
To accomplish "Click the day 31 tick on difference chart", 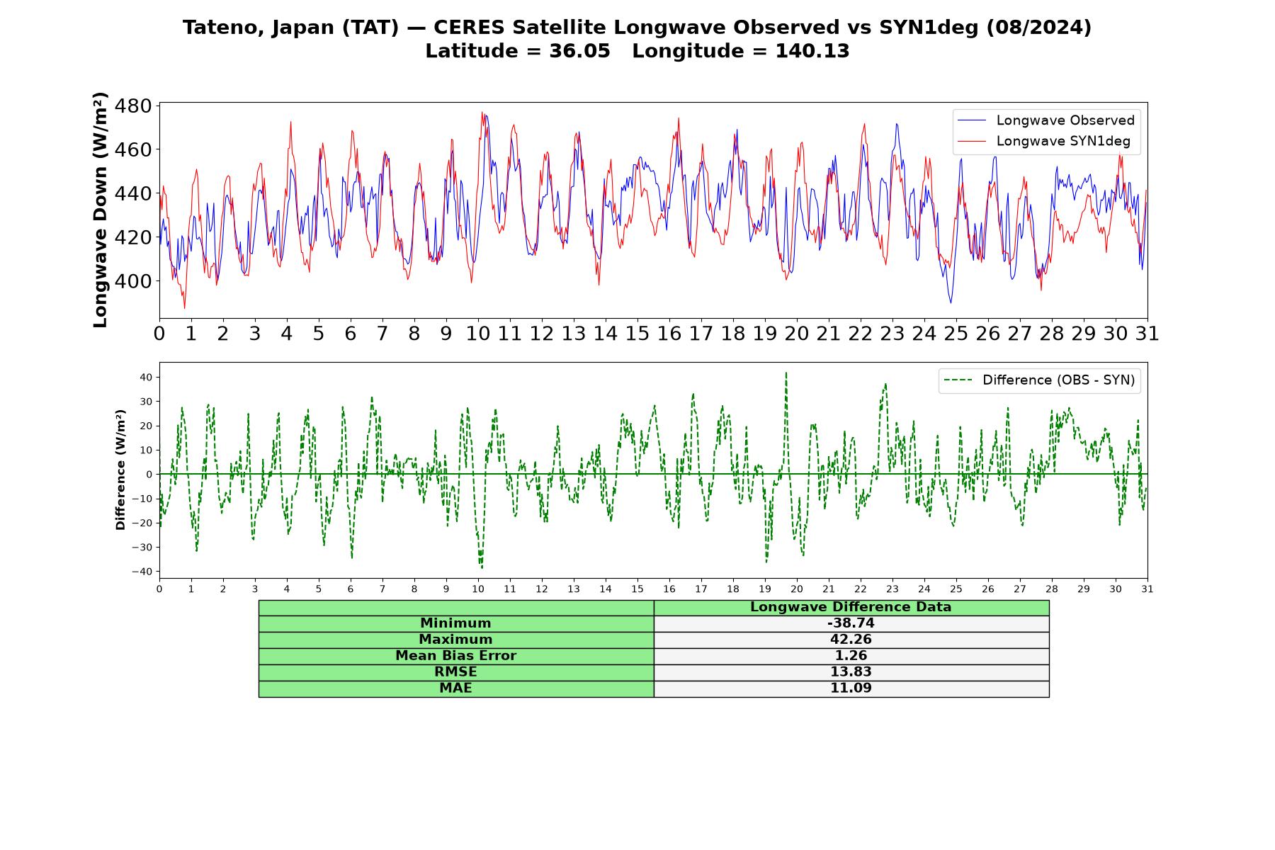I will click(x=1147, y=589).
